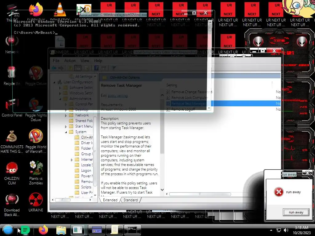This screenshot has height=236, width=315.
Task: Open Control Panel desktop icon
Action: pyautogui.click(x=12, y=108)
